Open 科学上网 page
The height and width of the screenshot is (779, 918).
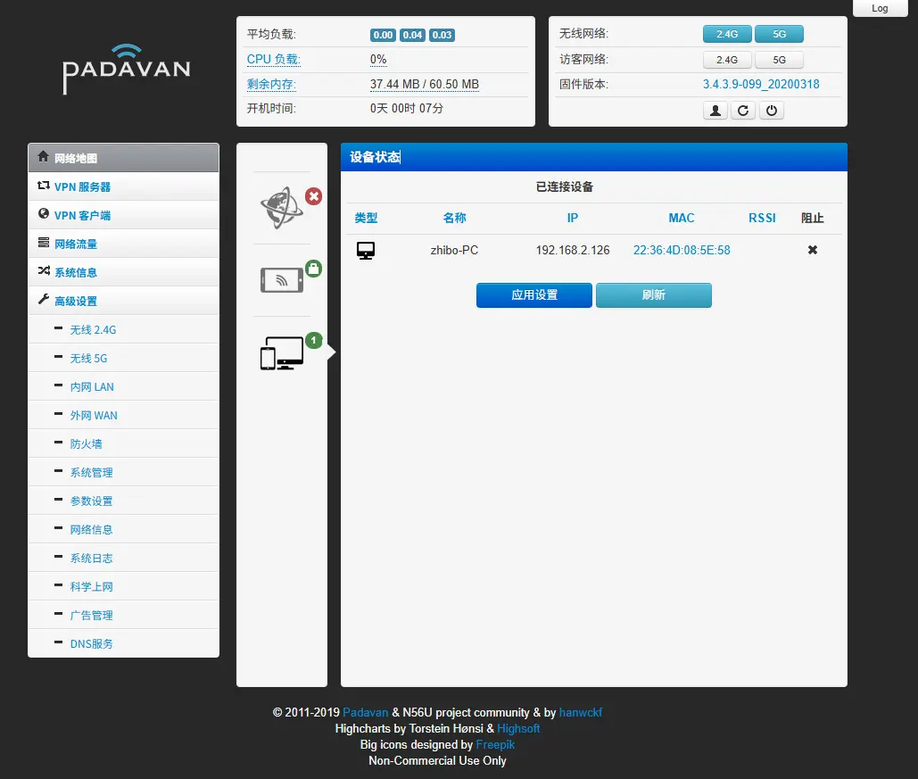[123, 586]
